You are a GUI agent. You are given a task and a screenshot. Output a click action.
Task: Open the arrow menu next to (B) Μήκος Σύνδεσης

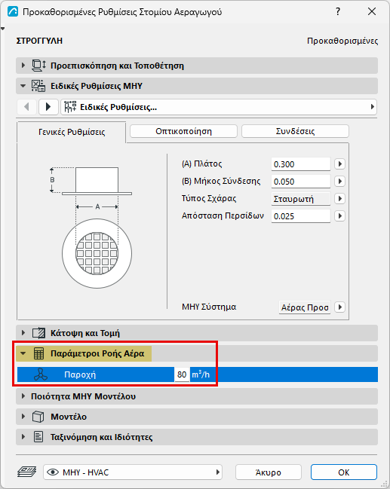point(339,181)
